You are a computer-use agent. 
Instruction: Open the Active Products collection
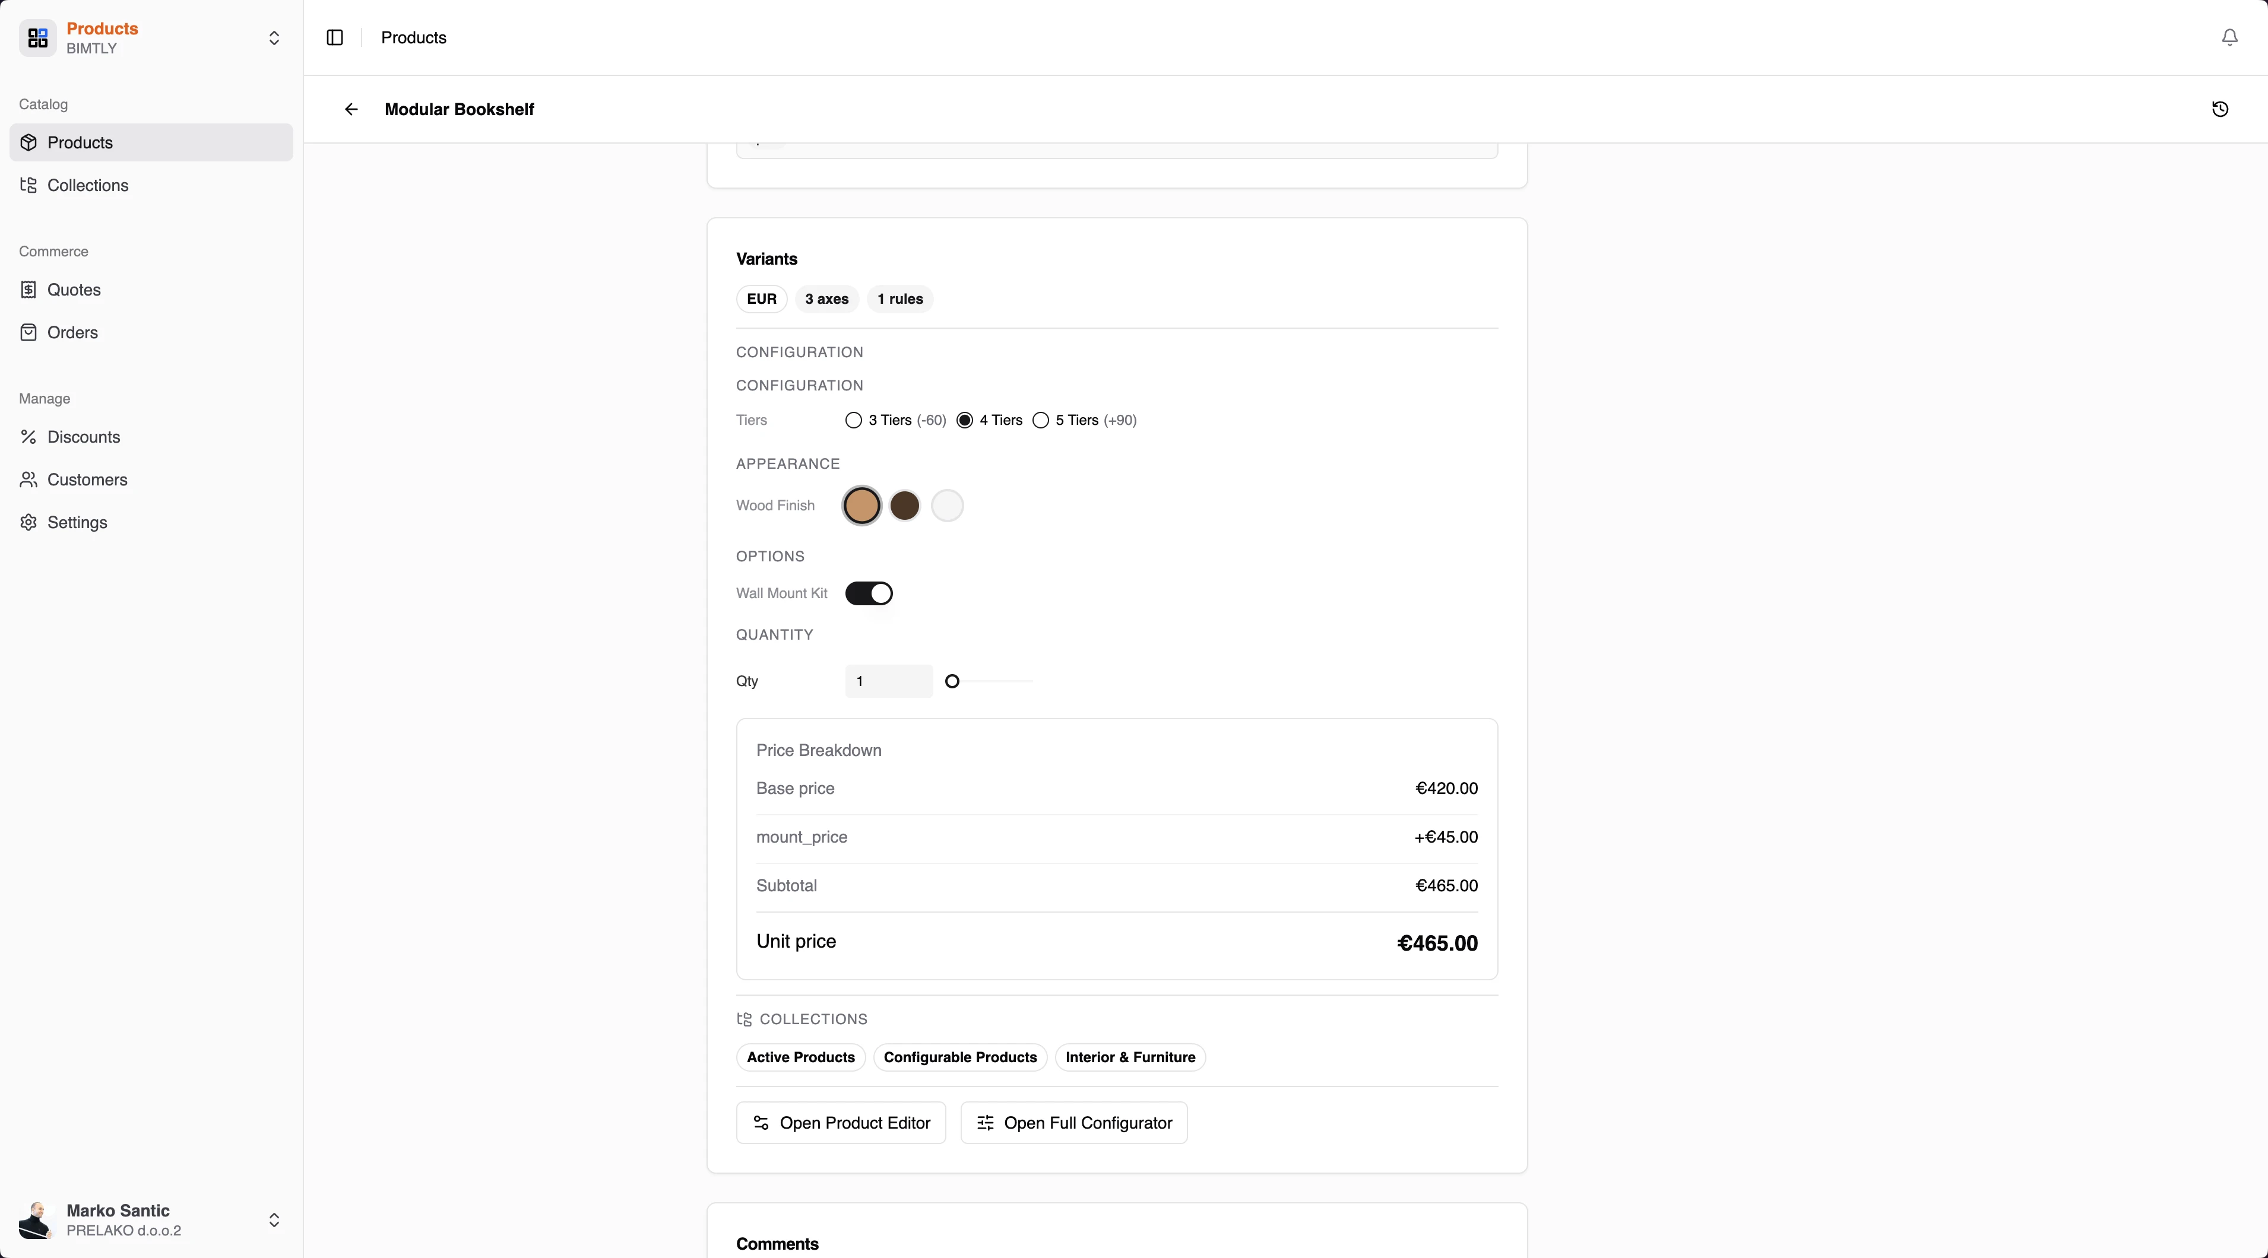[x=799, y=1057]
